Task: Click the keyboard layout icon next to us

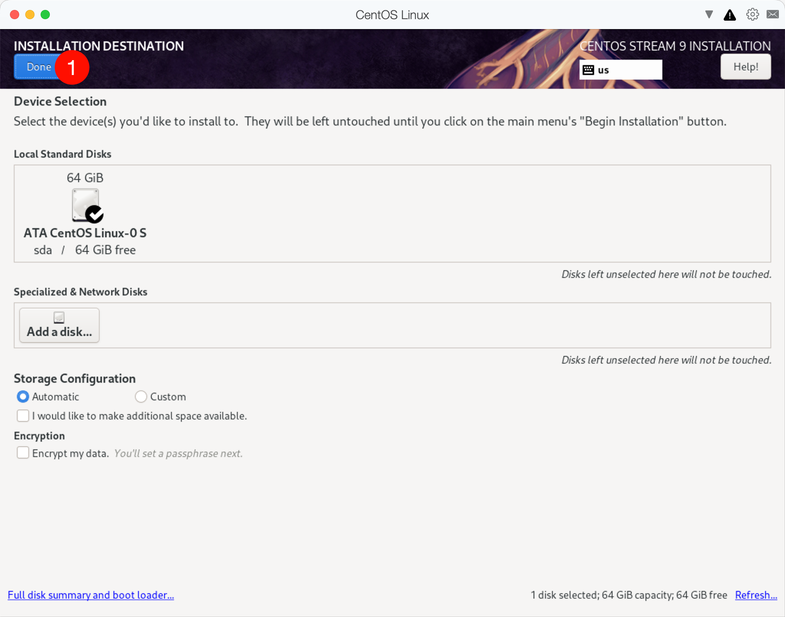Action: tap(588, 70)
